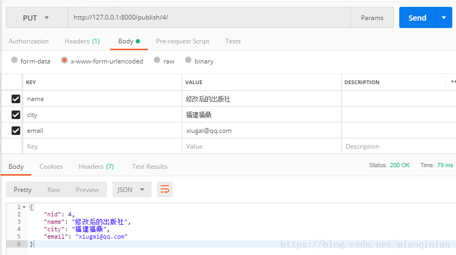Switch response view to Raw
The height and width of the screenshot is (255, 456).
[54, 190]
